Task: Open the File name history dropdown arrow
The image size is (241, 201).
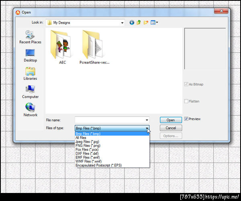Action: point(147,120)
